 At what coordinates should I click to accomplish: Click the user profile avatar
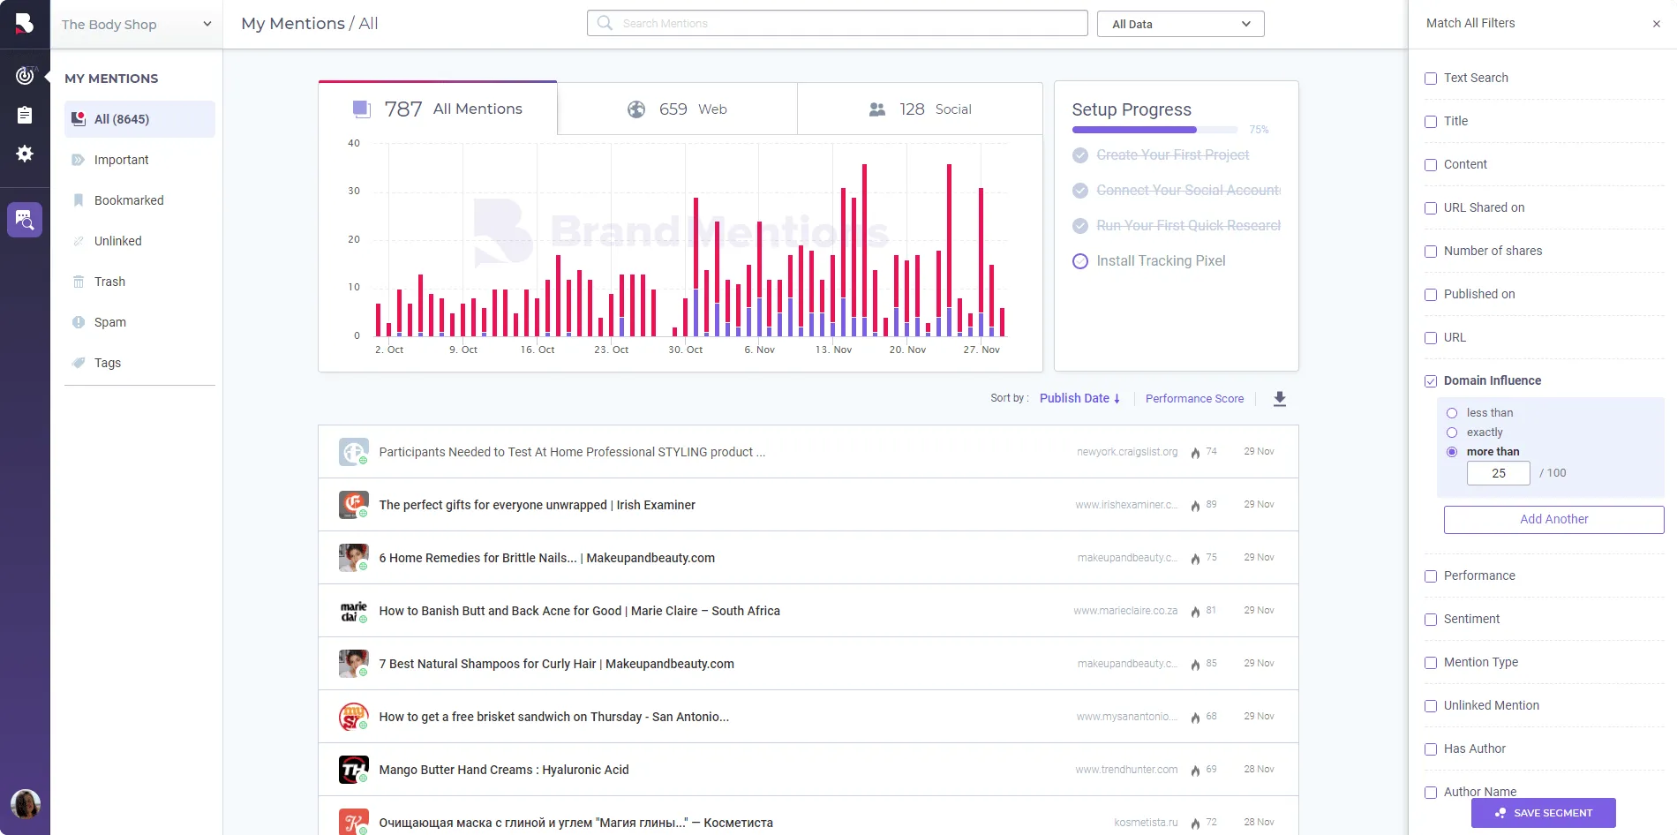pos(25,803)
